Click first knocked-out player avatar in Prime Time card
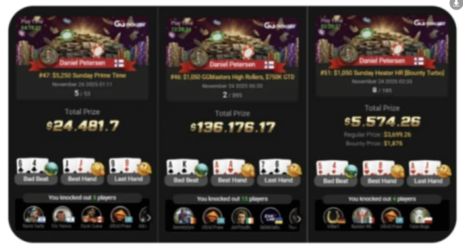463x248 pixels. click(33, 215)
